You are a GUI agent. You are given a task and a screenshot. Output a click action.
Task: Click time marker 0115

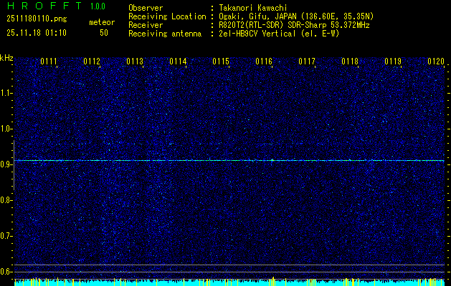point(221,61)
